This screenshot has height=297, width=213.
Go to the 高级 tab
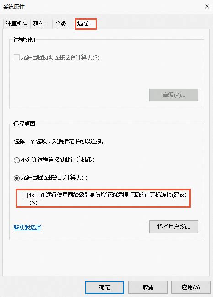63,24
